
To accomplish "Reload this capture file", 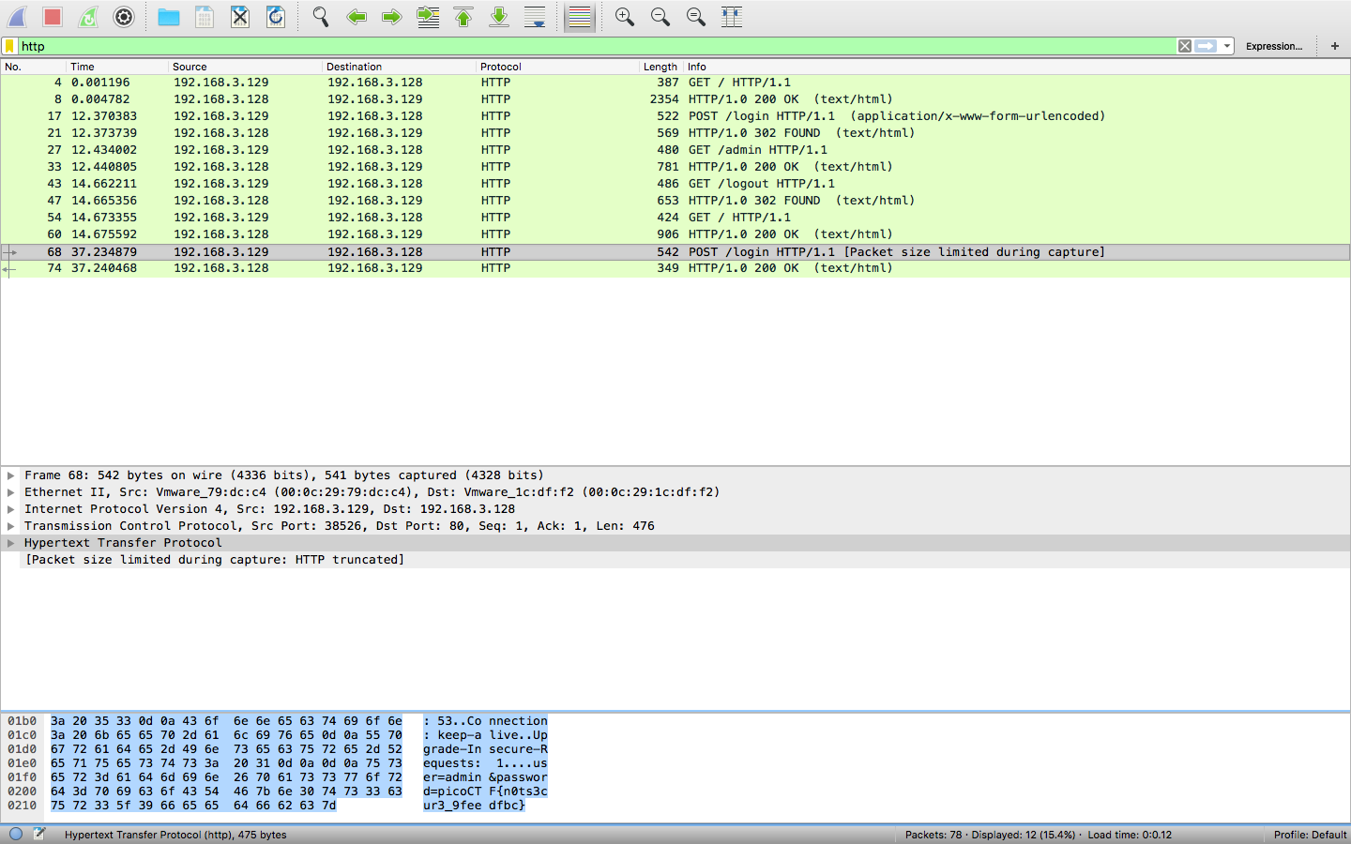I will point(275,17).
